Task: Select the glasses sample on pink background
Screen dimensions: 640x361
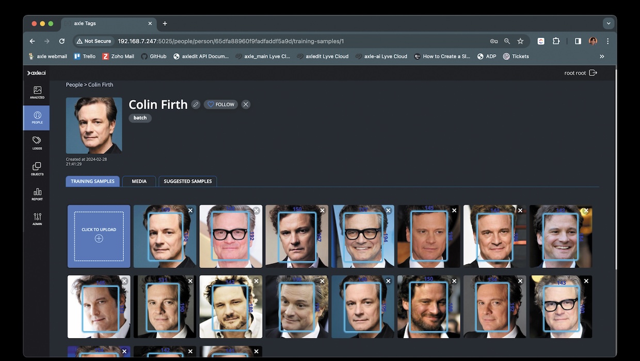Action: click(231, 237)
